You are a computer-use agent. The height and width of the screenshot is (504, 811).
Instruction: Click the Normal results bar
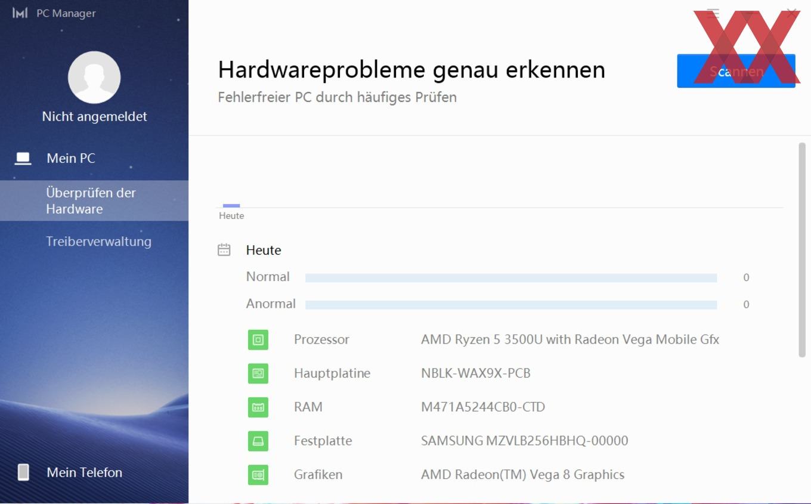coord(511,277)
